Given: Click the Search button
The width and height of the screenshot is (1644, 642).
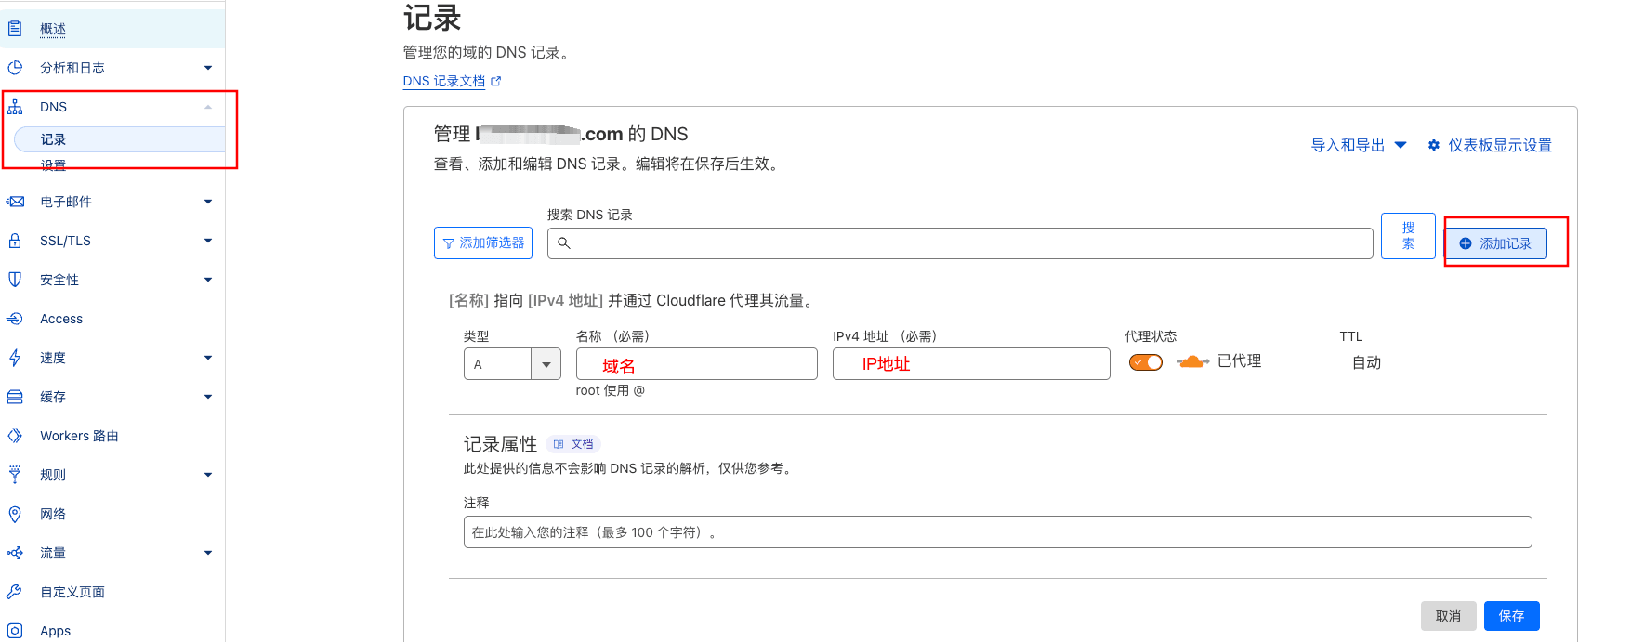Looking at the screenshot, I should click(1408, 236).
